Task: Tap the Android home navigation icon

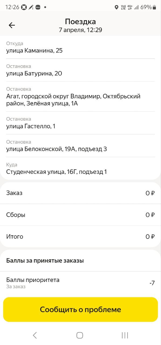Action: tap(80, 335)
